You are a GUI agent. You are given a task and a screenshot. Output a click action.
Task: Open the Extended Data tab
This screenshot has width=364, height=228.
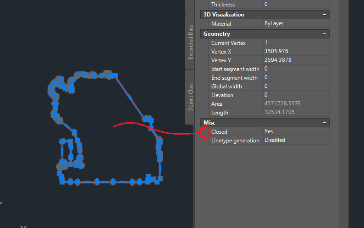(190, 42)
